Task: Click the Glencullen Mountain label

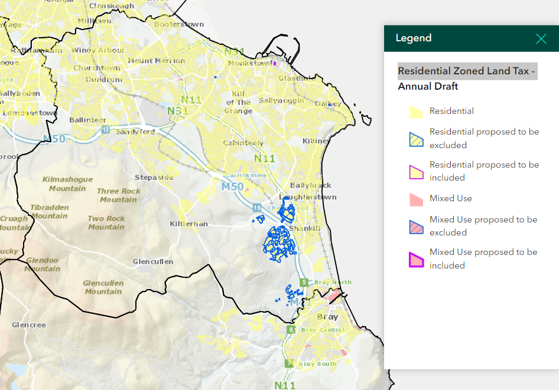Action: point(103,287)
